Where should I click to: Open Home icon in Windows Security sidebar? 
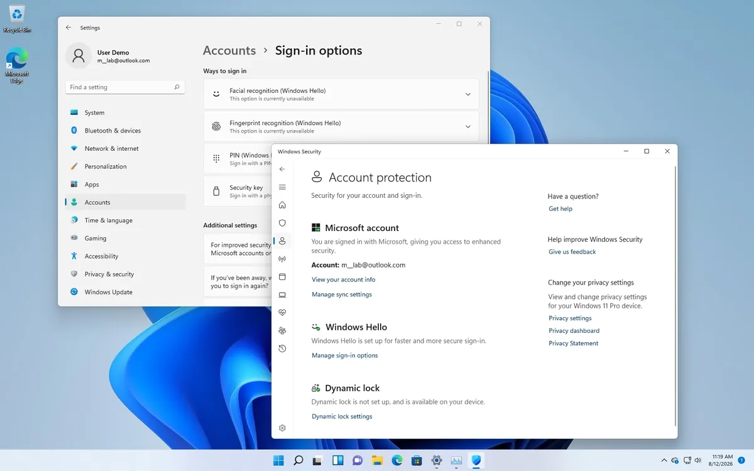coord(282,205)
